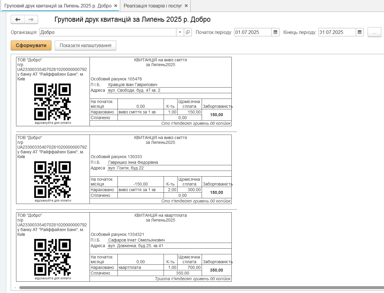The height and width of the screenshot is (293, 384).
Task: Click the КВИТАНЦІЯ на квартплата heading
Action: [x=161, y=215]
